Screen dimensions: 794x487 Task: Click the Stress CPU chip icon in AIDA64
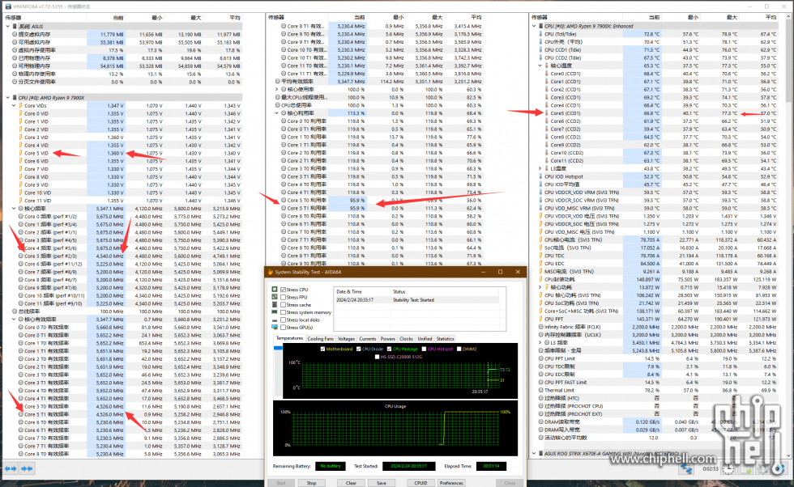[x=275, y=290]
